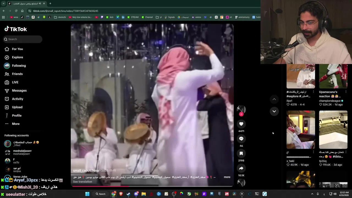Go back in the browser
This screenshot has width=352, height=198.
(x=4, y=11)
